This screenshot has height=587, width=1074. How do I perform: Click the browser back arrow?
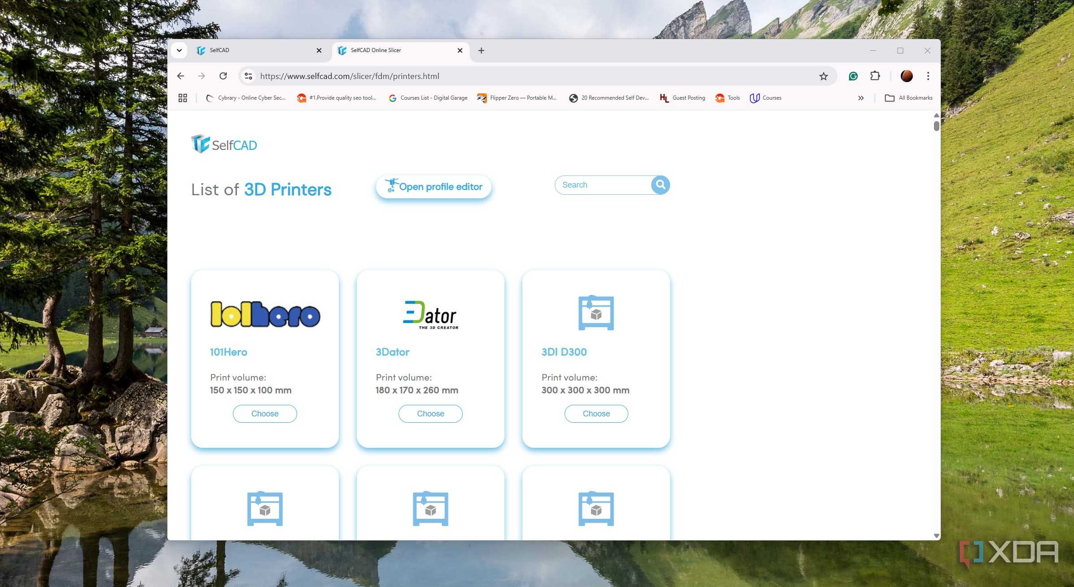tap(180, 76)
